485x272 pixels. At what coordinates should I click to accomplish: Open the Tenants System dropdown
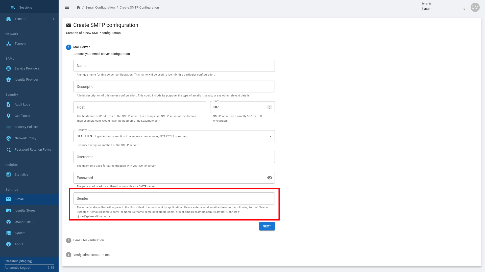(444, 9)
